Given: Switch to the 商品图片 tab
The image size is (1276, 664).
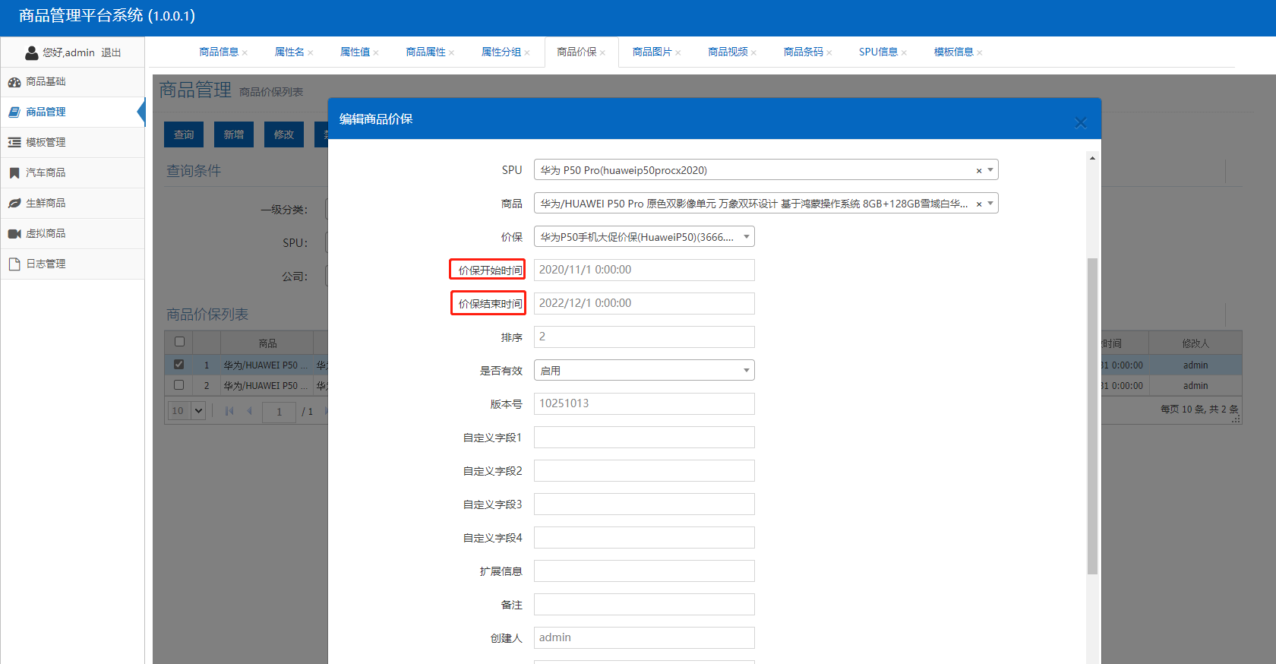Looking at the screenshot, I should [x=652, y=52].
